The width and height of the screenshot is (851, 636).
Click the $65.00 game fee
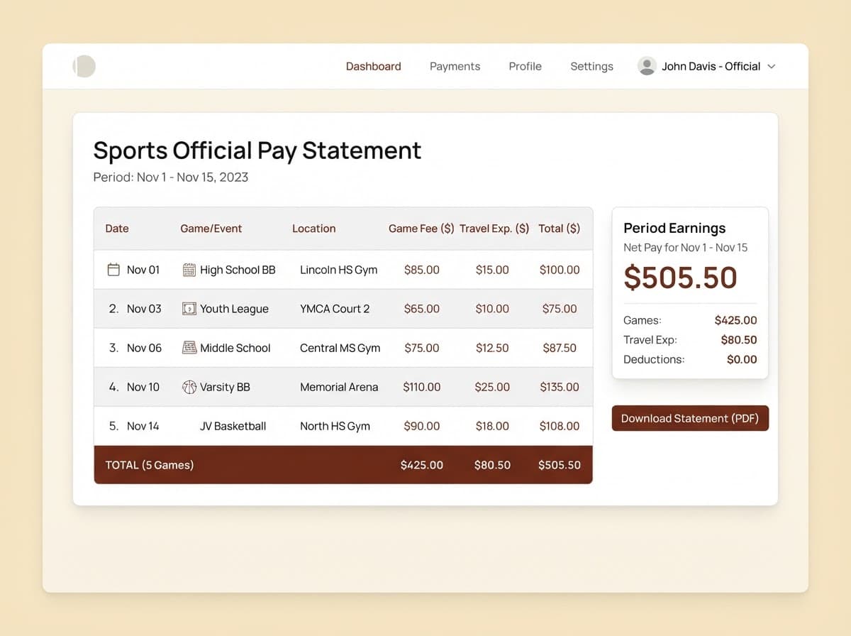click(x=422, y=309)
